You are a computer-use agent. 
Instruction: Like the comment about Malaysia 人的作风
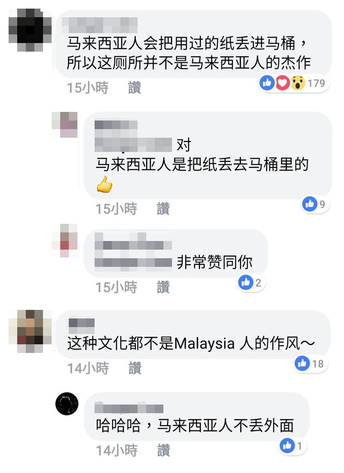click(x=135, y=368)
